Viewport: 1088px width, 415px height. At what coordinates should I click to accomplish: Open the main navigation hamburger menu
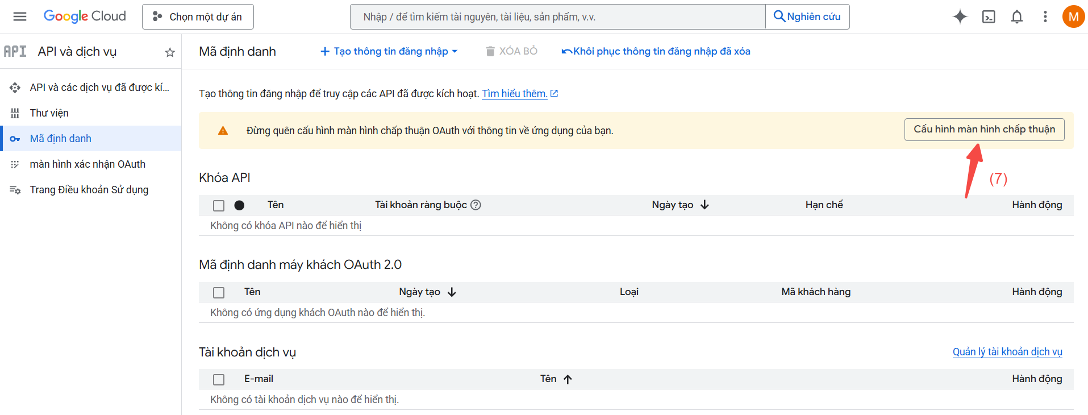[20, 16]
